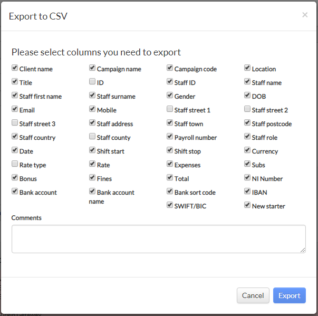318x316 pixels.
Task: Check the Staff street 1 option
Action: [170, 109]
